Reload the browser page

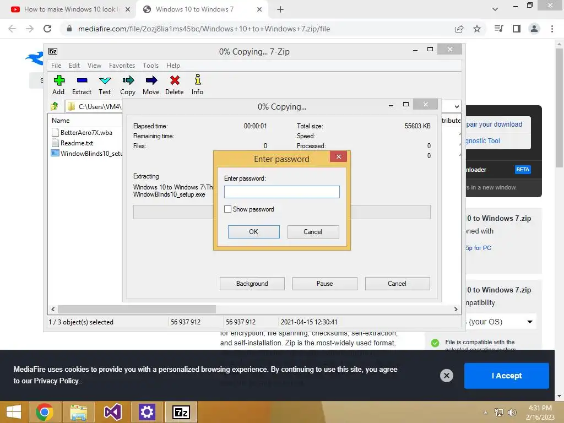[x=47, y=29]
